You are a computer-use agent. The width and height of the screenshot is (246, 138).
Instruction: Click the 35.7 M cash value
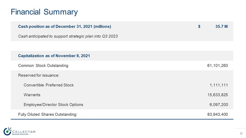coord(221,27)
